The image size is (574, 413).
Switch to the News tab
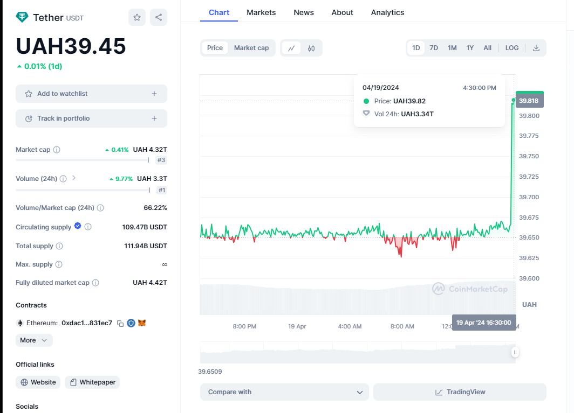coord(304,12)
